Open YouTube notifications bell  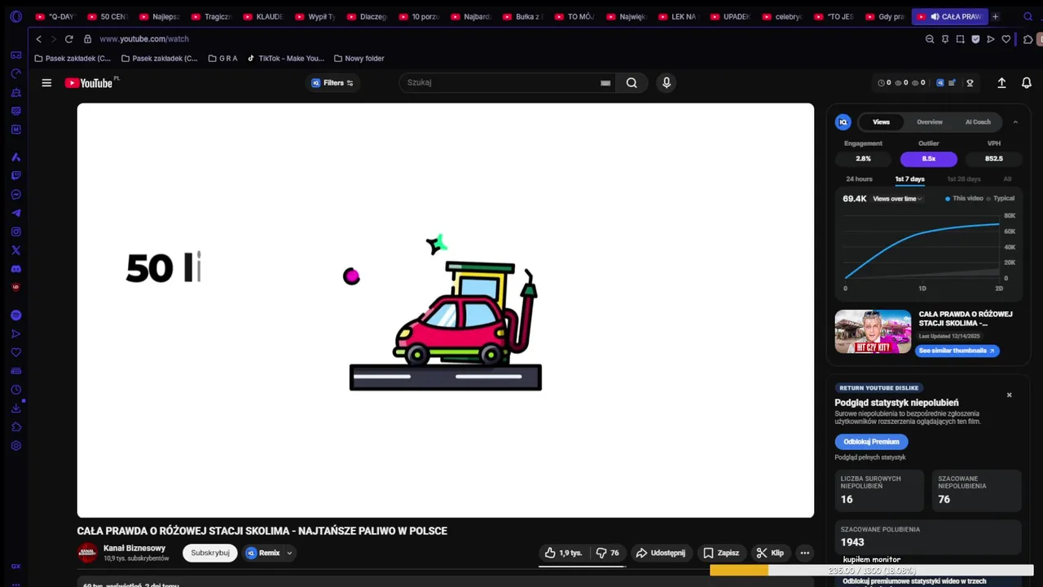(1027, 82)
